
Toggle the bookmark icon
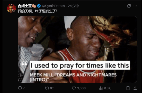[128, 88]
